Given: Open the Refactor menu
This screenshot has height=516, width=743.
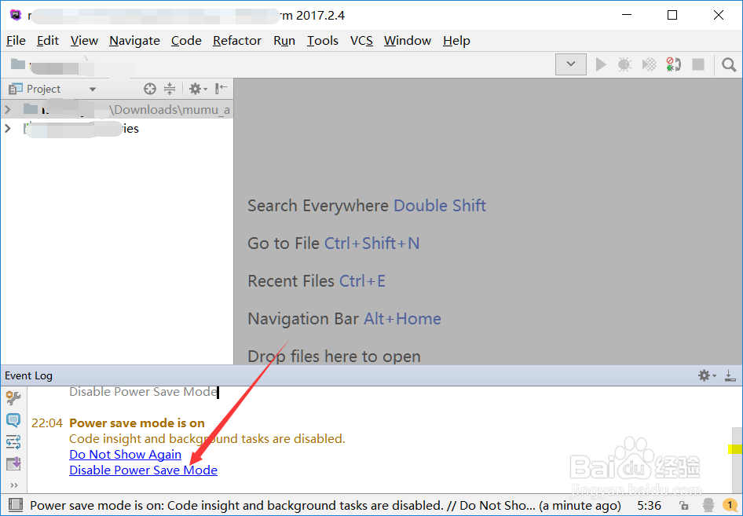Looking at the screenshot, I should pos(237,41).
